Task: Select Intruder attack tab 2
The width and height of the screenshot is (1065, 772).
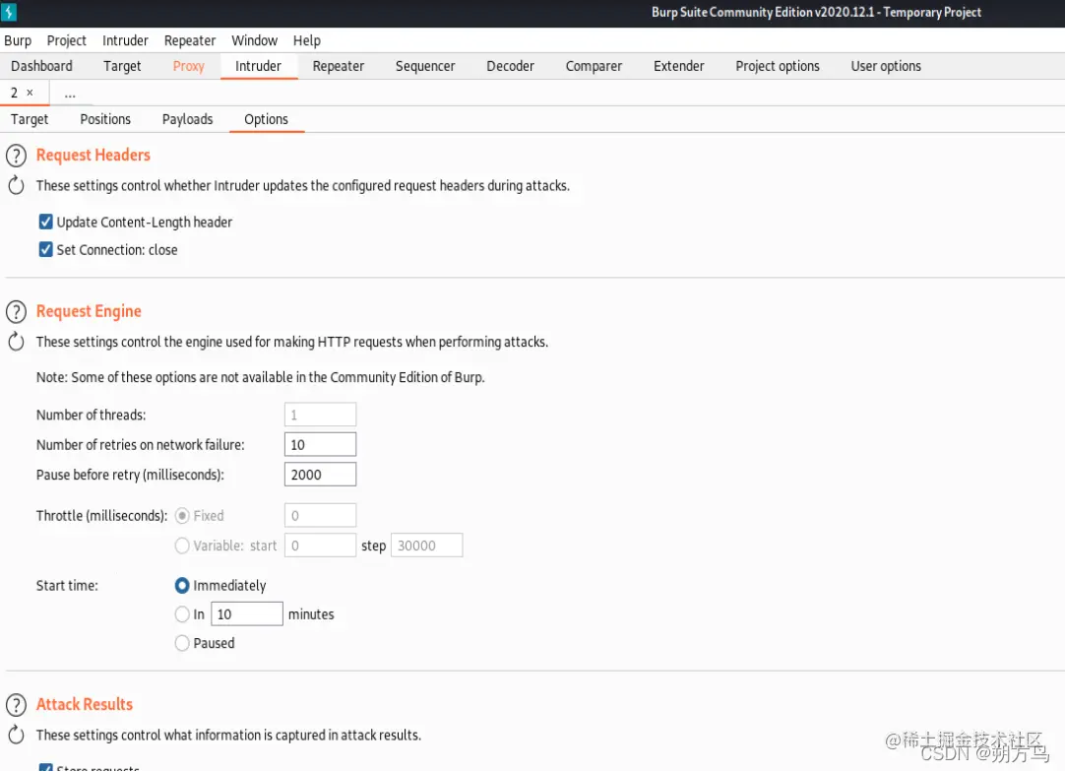Action: tap(14, 93)
